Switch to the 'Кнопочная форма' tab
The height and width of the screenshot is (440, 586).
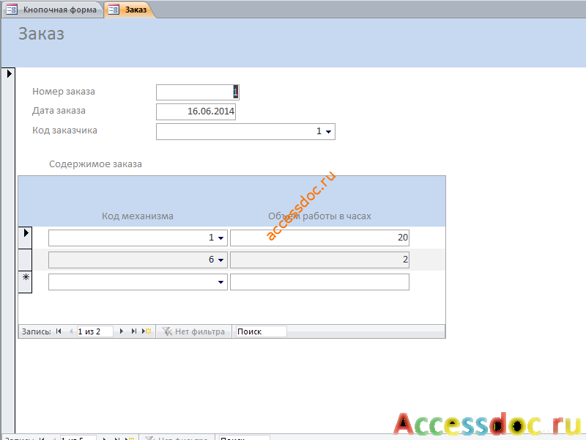pyautogui.click(x=53, y=10)
